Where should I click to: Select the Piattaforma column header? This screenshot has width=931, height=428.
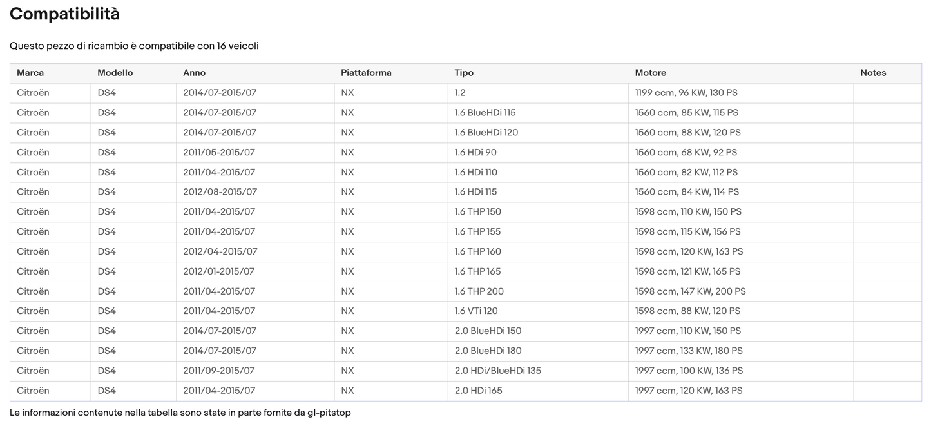coord(366,73)
